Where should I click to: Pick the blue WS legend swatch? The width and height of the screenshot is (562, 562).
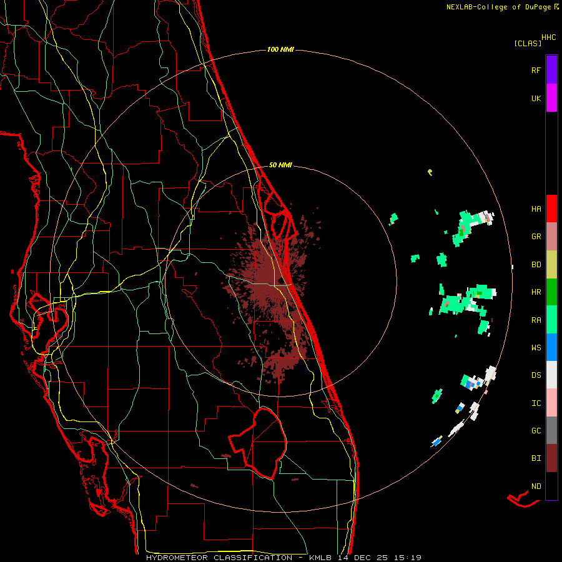(x=551, y=347)
